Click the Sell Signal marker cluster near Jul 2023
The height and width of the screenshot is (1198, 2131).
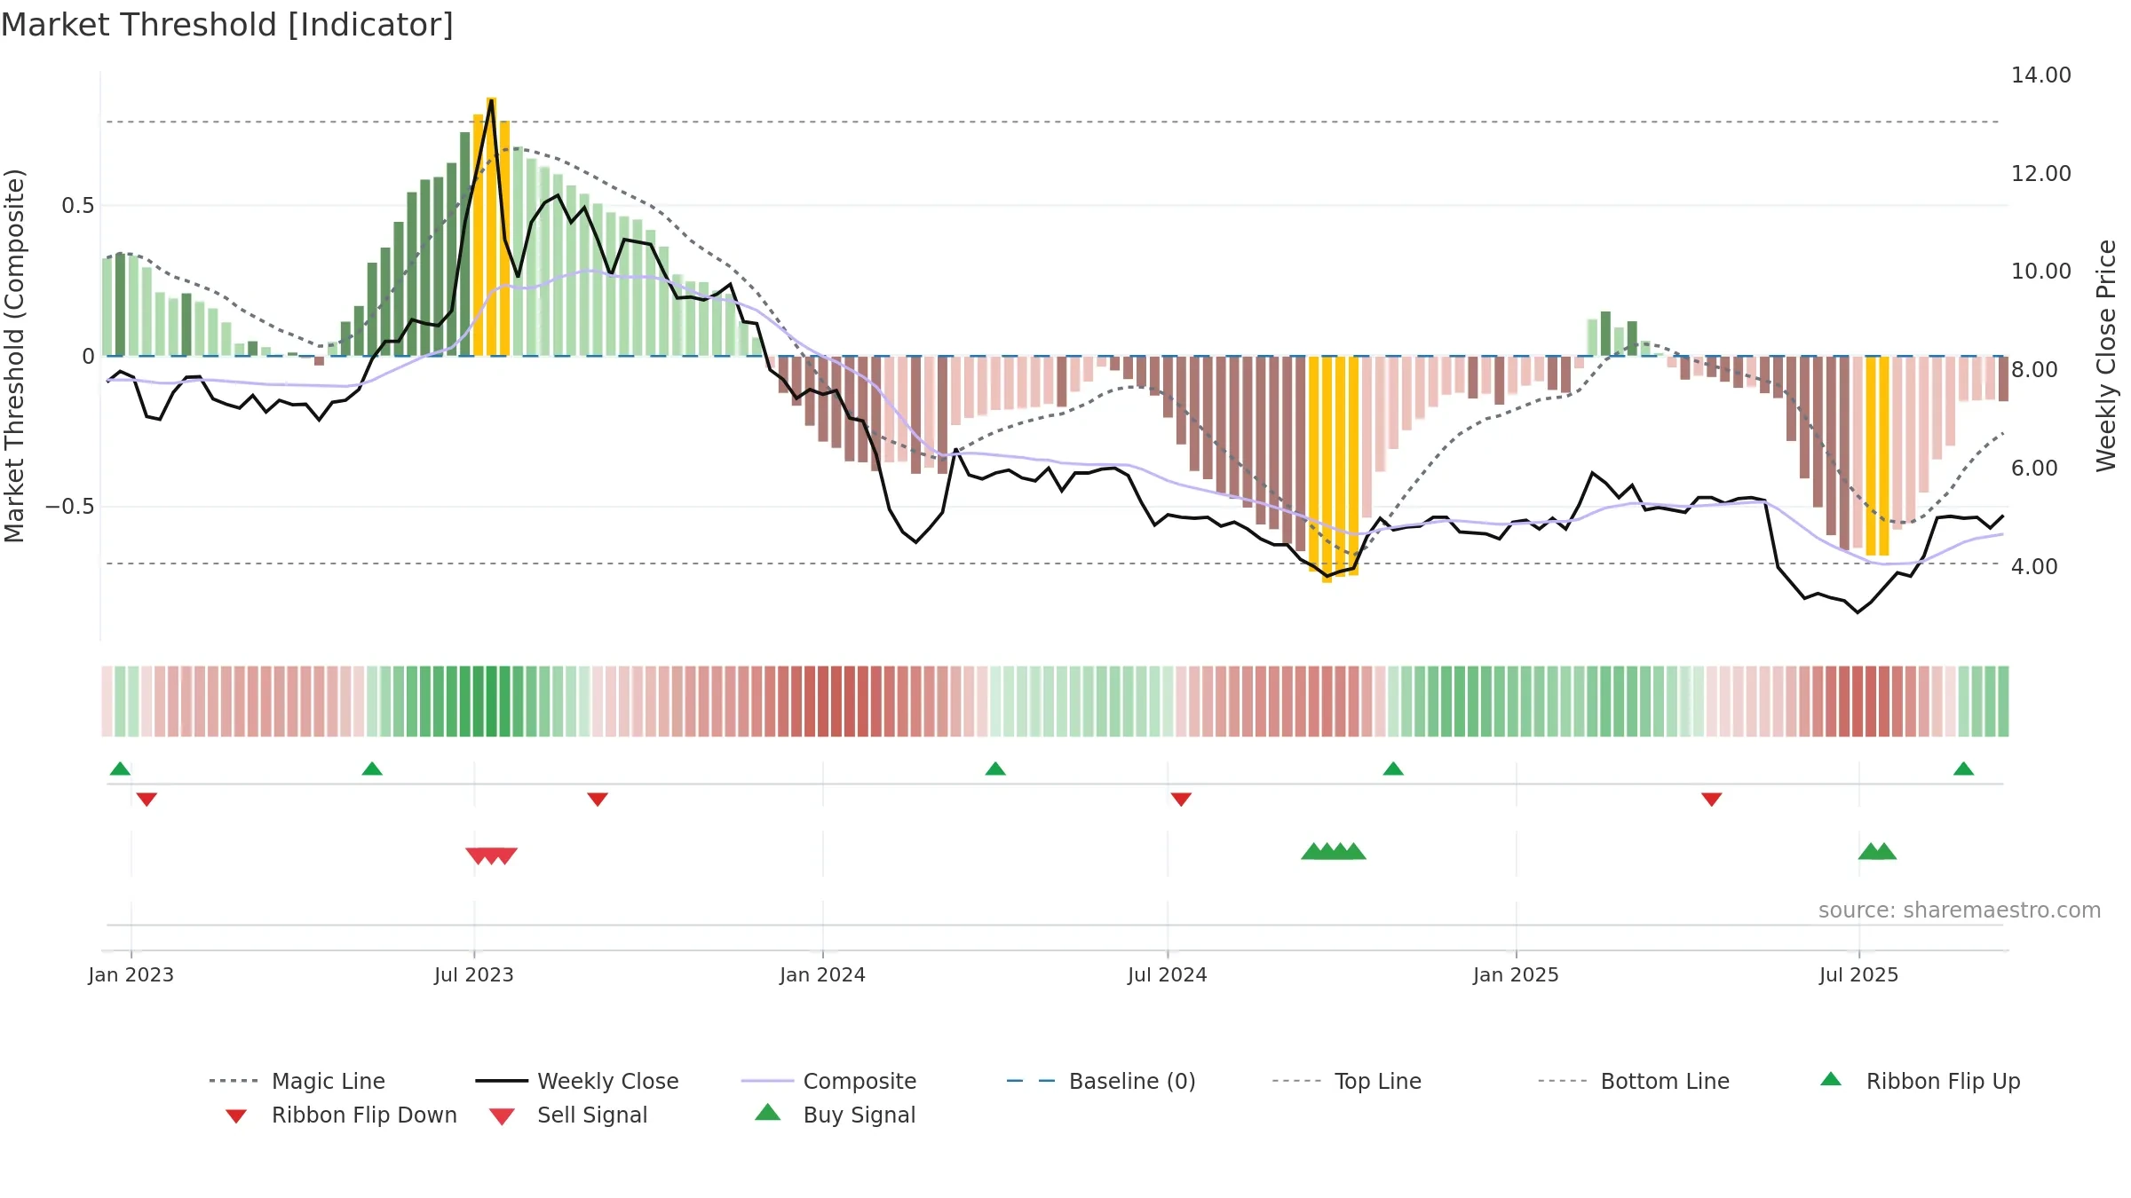(x=491, y=856)
